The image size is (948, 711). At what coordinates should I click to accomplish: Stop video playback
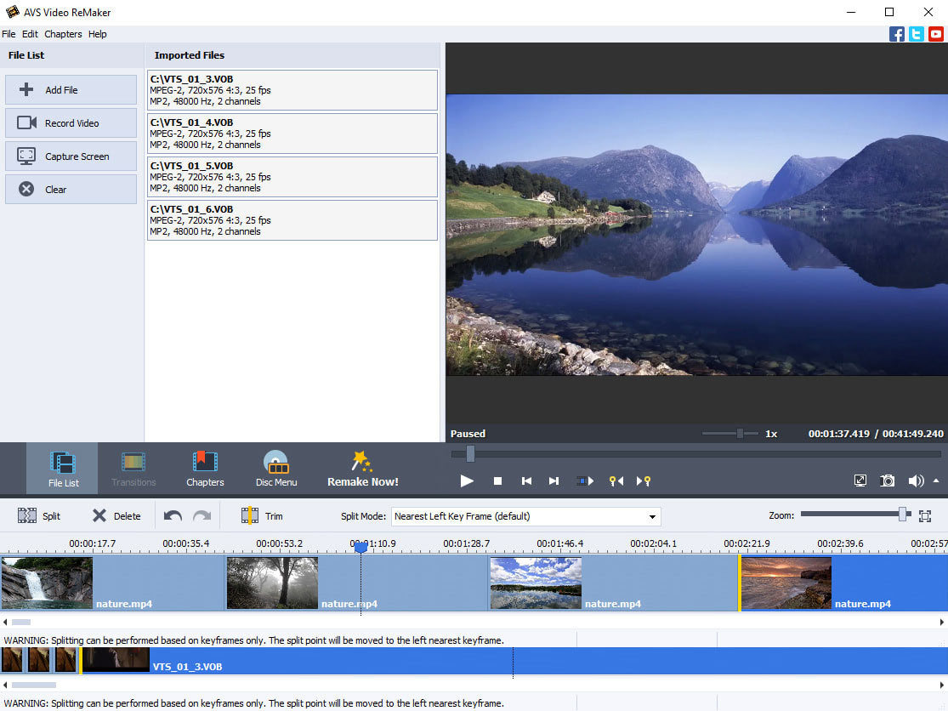[497, 481]
